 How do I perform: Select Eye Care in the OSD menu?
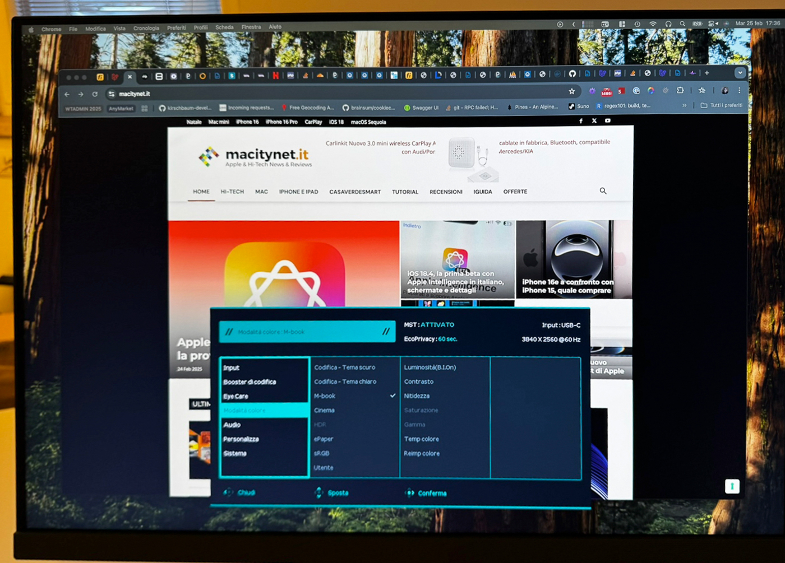click(x=235, y=397)
